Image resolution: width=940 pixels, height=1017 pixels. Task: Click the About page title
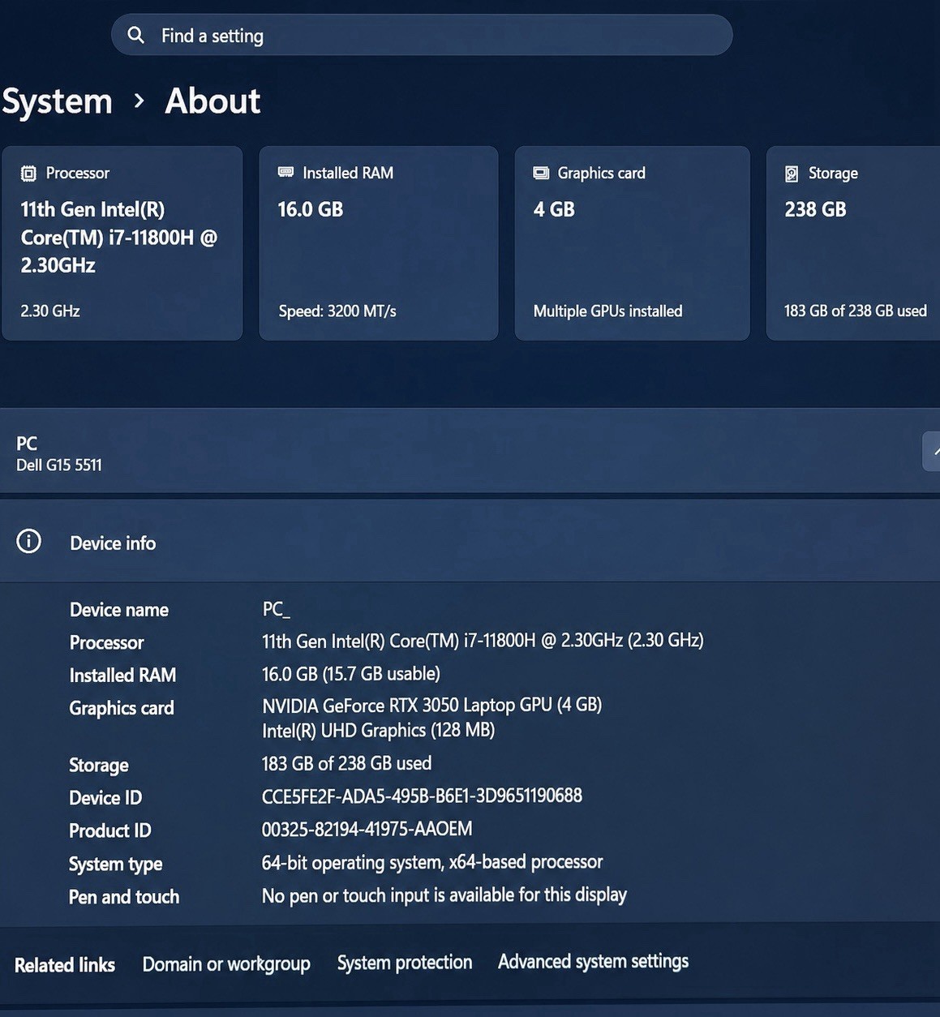212,101
